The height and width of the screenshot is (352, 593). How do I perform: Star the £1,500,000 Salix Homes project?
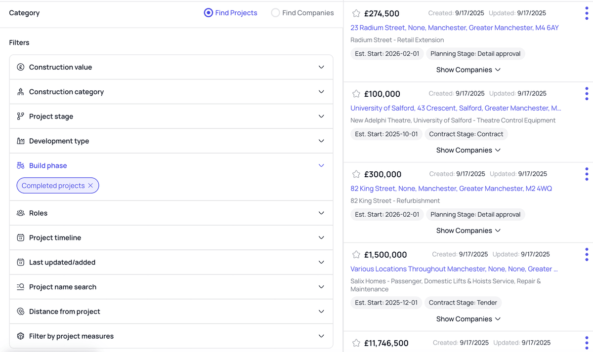356,255
